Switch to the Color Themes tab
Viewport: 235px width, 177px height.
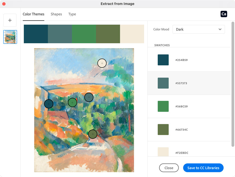(x=33, y=14)
